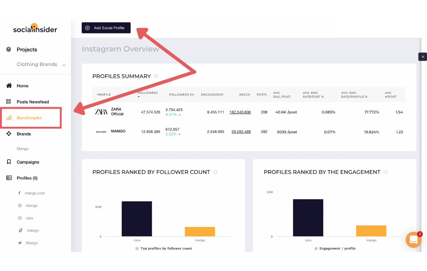Toggle Top profiles by follower count legend

coord(164,248)
